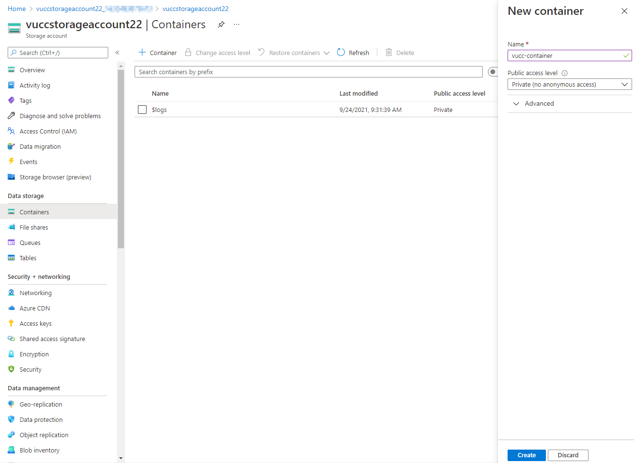Close the New container panel

coord(624,11)
